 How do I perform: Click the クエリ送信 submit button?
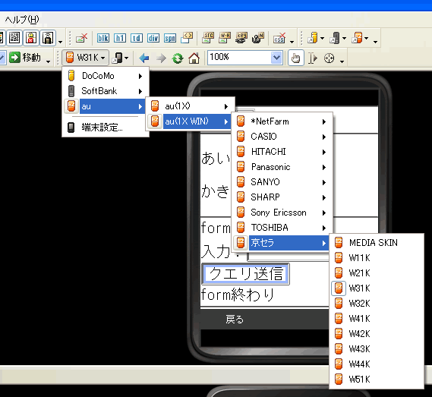(x=245, y=274)
